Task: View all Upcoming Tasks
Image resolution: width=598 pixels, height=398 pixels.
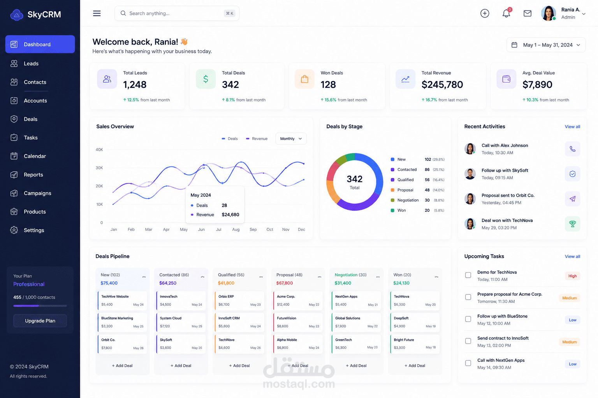Action: click(572, 257)
